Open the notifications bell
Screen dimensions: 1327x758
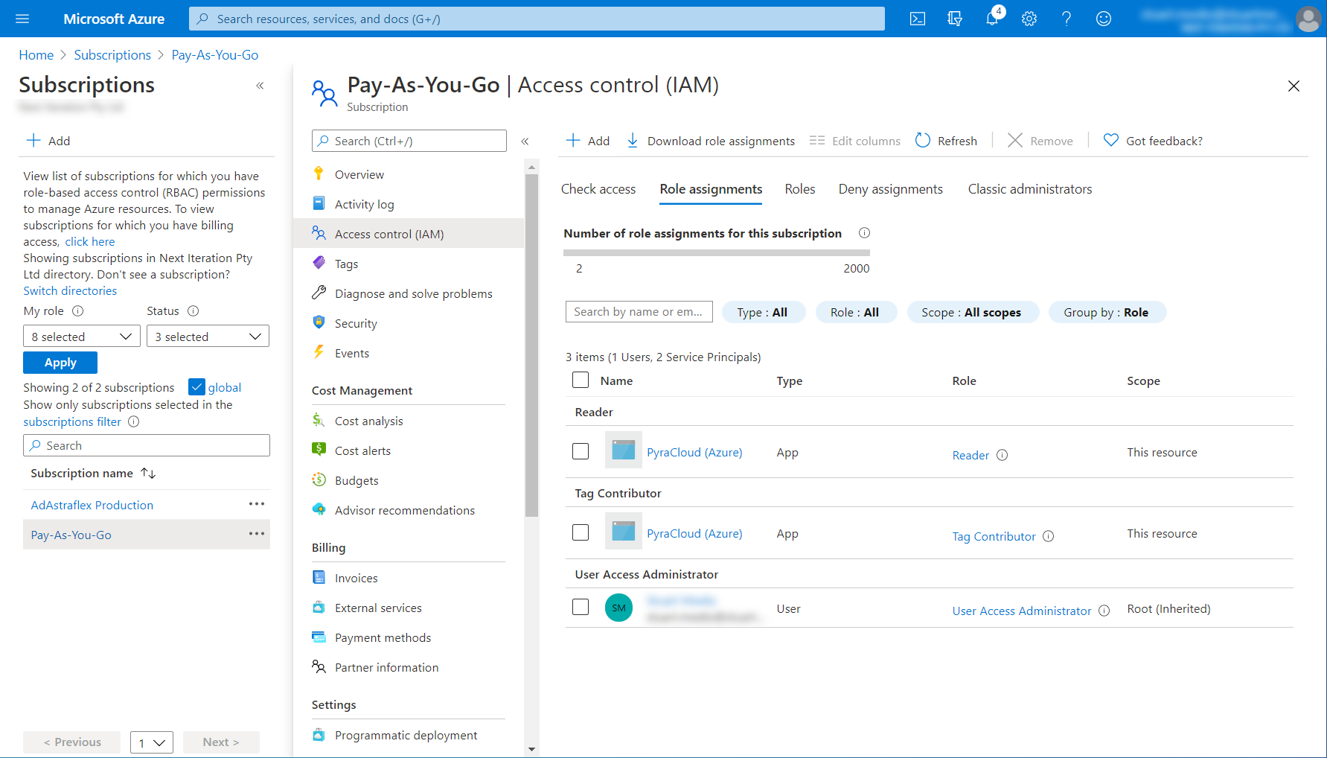coord(992,19)
